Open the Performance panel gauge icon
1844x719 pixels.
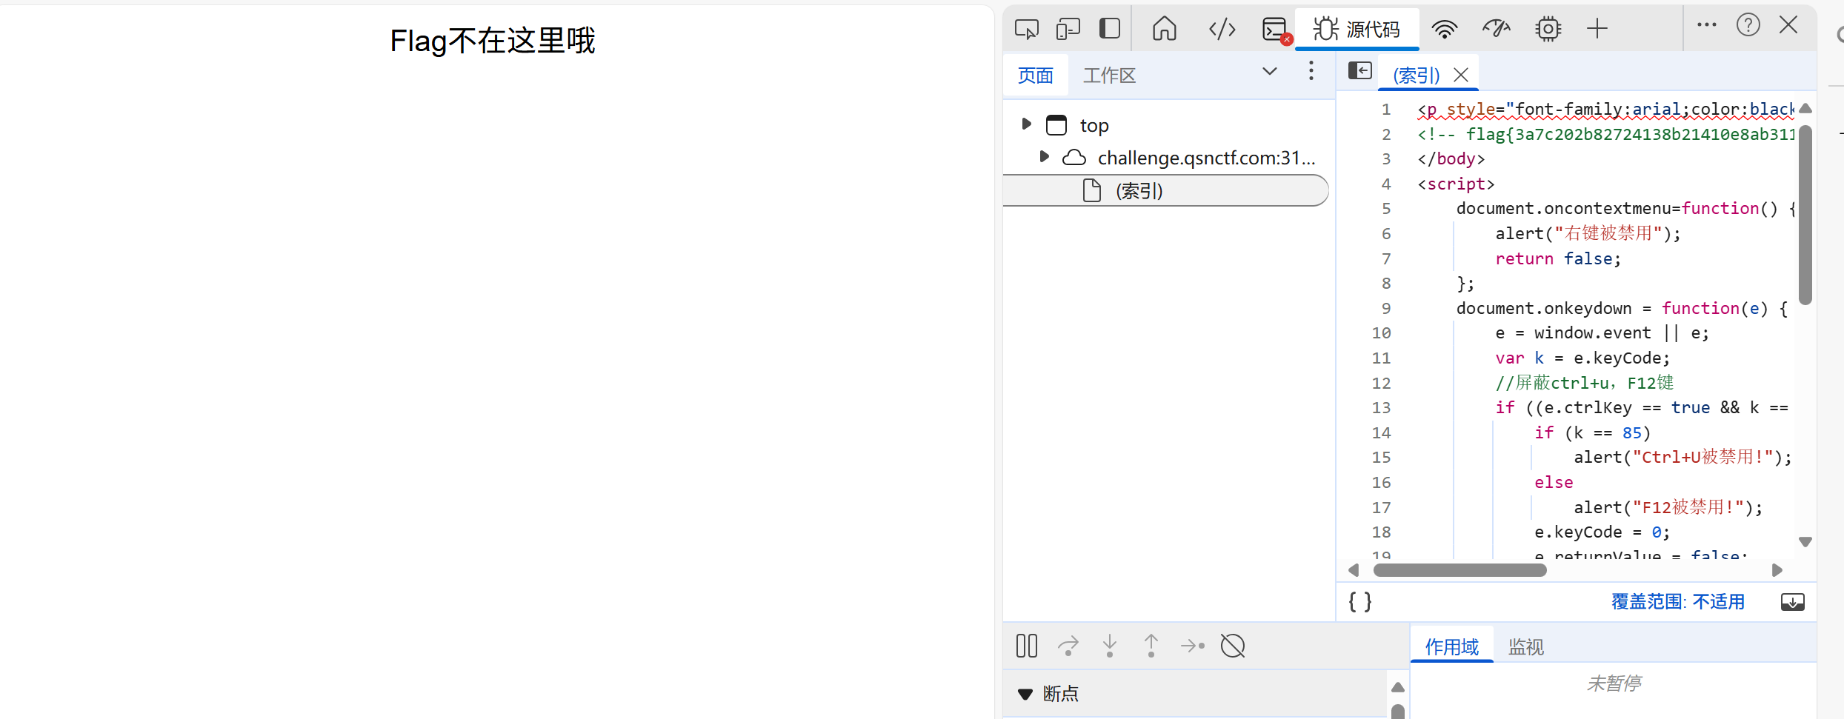click(x=1497, y=29)
